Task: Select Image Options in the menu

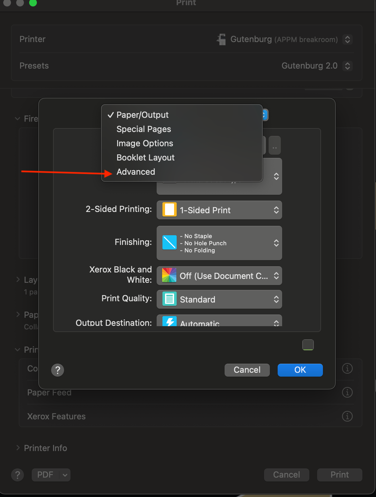Action: (145, 143)
